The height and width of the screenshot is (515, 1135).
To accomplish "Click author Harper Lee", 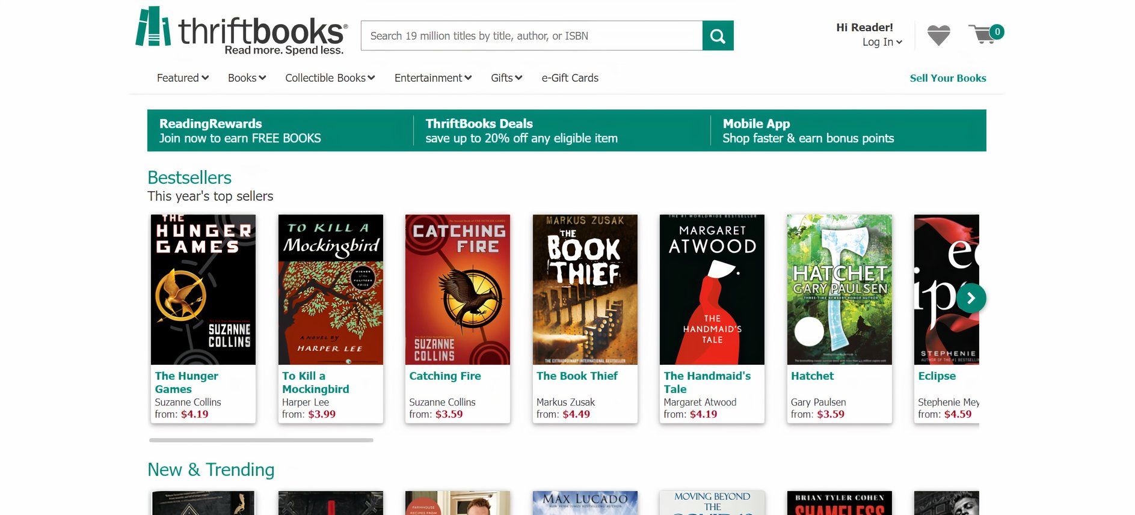I will point(306,402).
